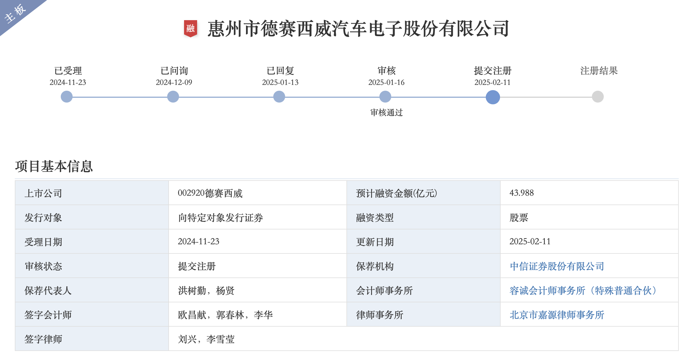Screen dimensions: 690x364
Task: Click the 融资类型 header cell
Action: point(424,217)
